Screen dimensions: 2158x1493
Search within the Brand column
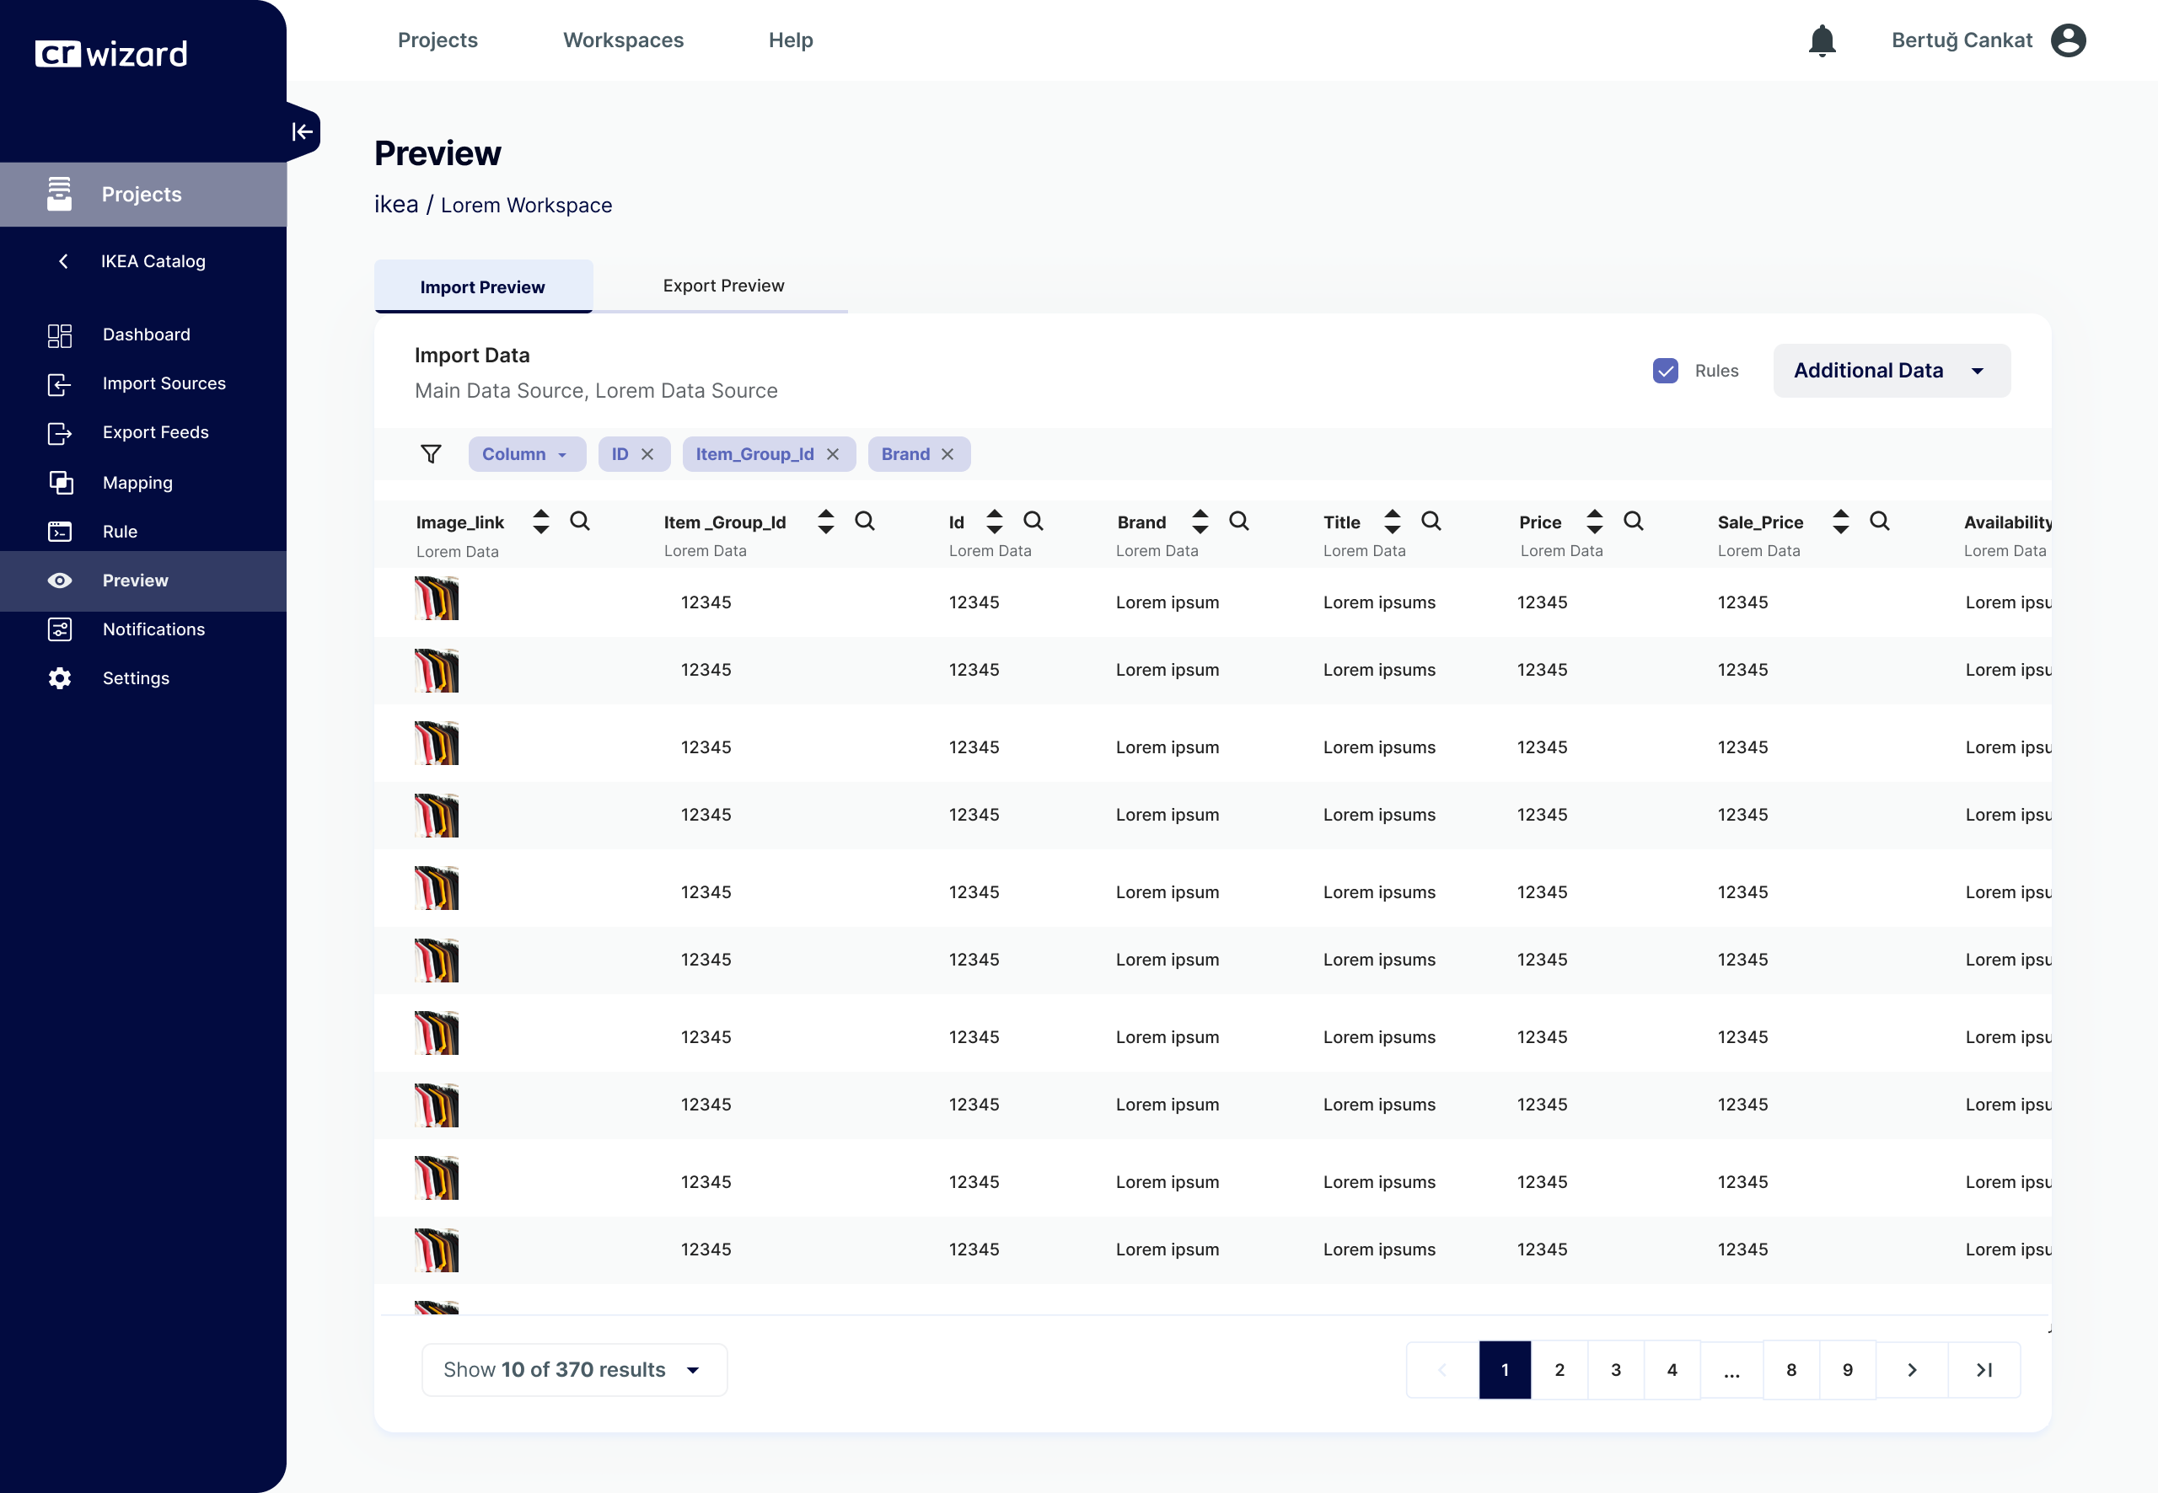coord(1239,521)
